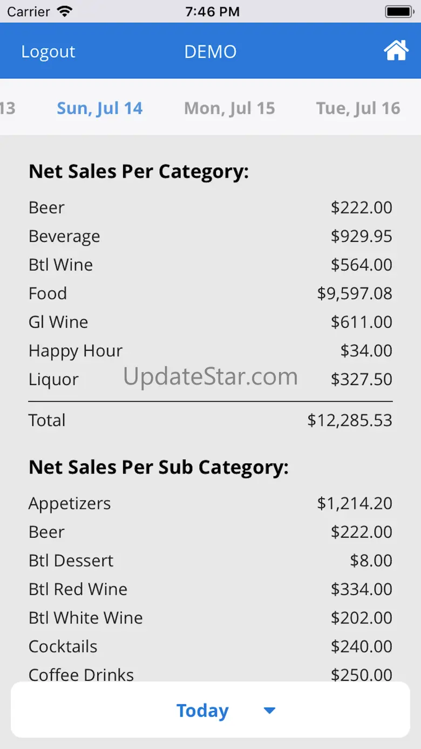Tap the DEMO title
Viewport: 421px width, 749px height.
210,52
